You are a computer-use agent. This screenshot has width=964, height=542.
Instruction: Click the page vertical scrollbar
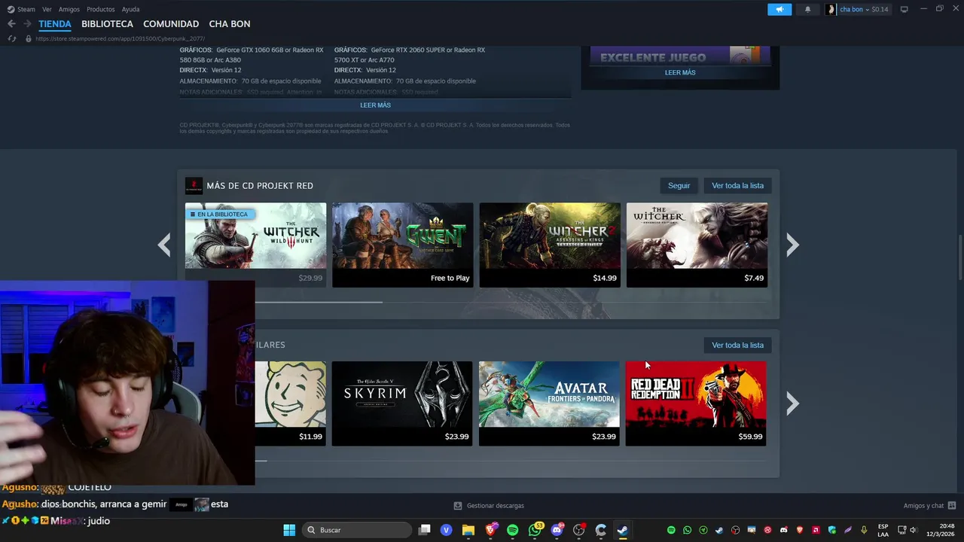tap(959, 257)
